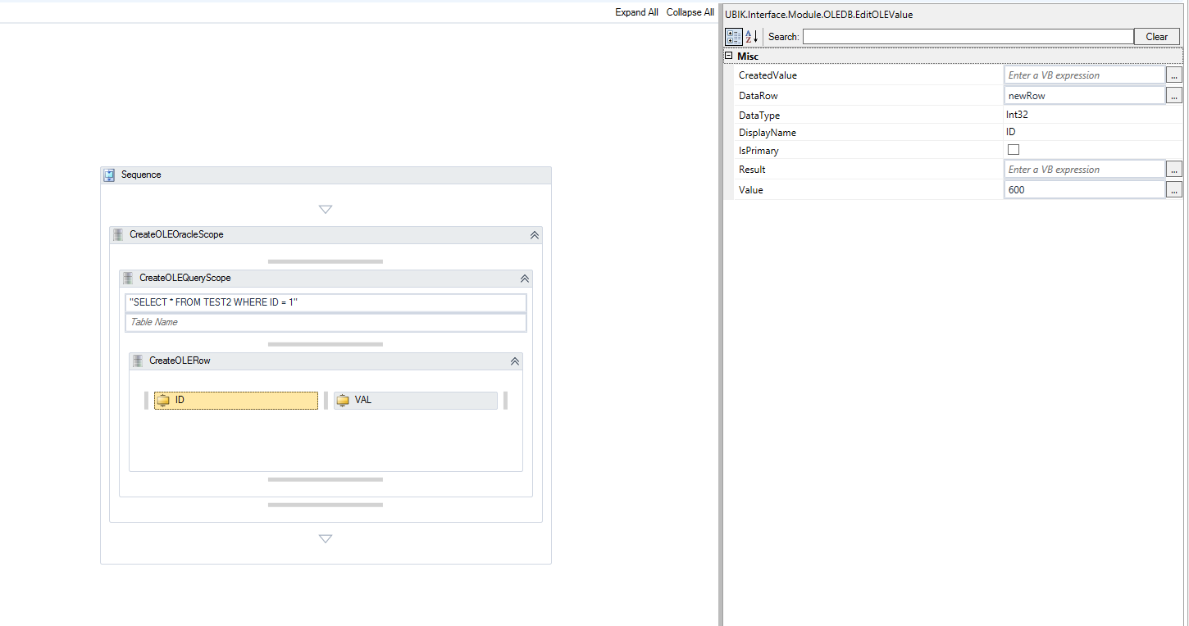Select the VAL value activity
1189x626 pixels.
[416, 401]
